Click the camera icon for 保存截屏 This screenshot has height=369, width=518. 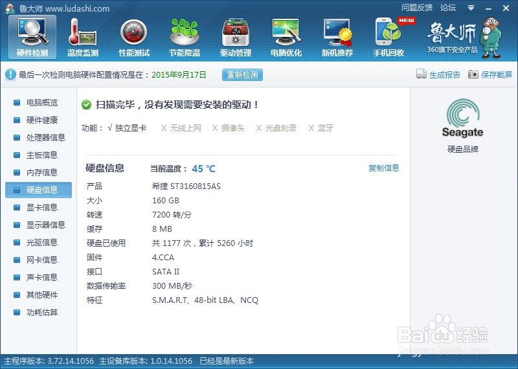(473, 74)
